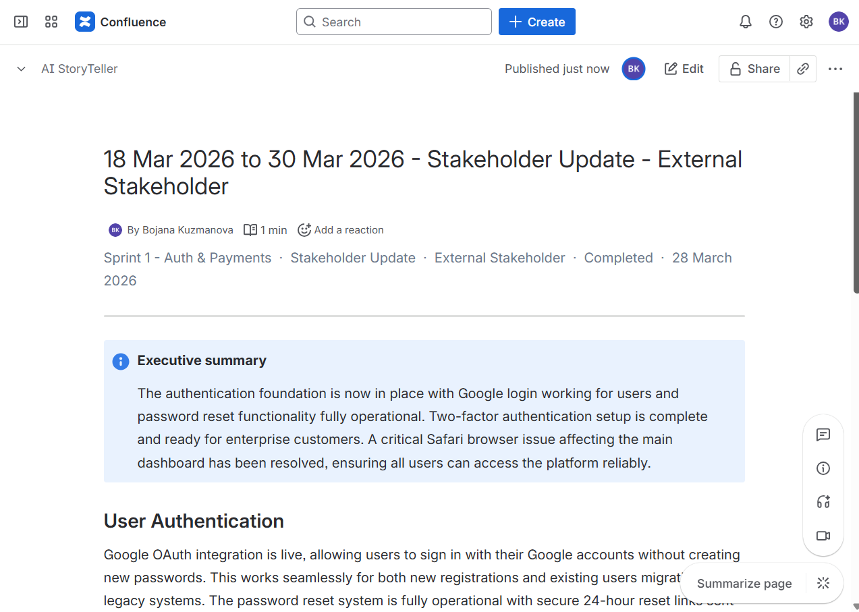Share this page
The height and width of the screenshot is (612, 859).
coord(754,69)
